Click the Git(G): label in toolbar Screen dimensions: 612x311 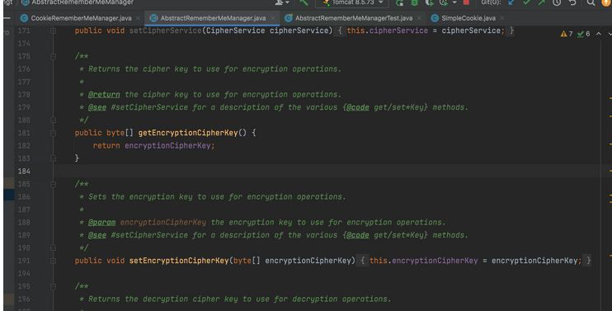click(491, 2)
